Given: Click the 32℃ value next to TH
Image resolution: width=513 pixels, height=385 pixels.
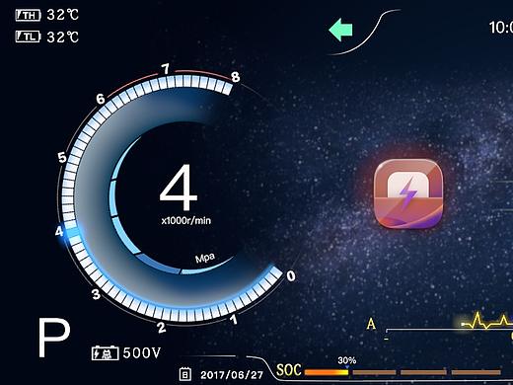Looking at the screenshot, I should [x=63, y=15].
